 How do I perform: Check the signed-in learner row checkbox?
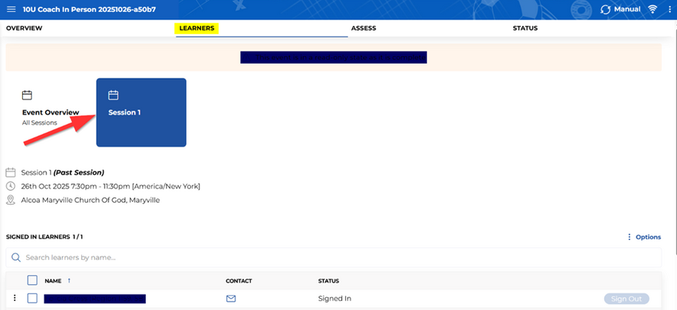click(32, 298)
